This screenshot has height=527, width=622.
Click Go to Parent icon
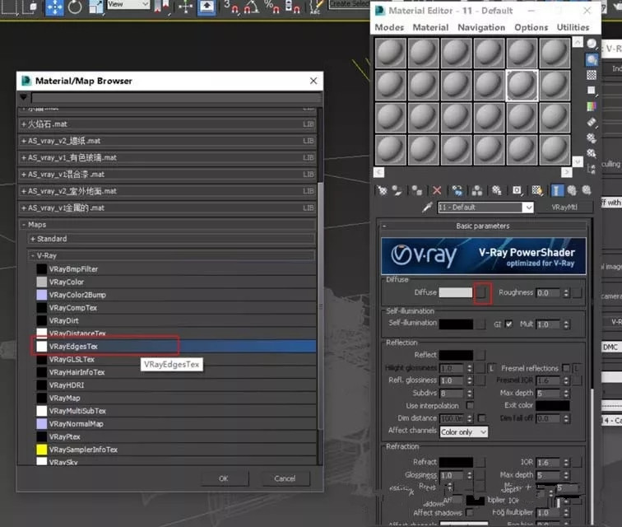point(572,190)
